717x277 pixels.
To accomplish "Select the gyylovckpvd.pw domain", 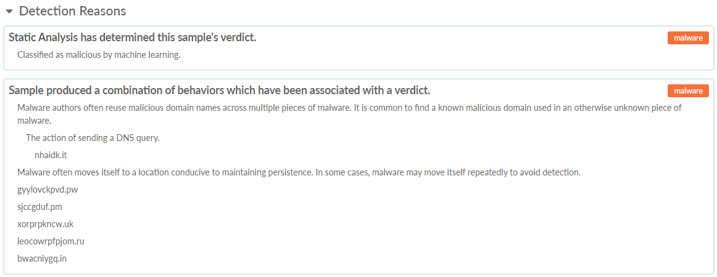I will coord(48,189).
